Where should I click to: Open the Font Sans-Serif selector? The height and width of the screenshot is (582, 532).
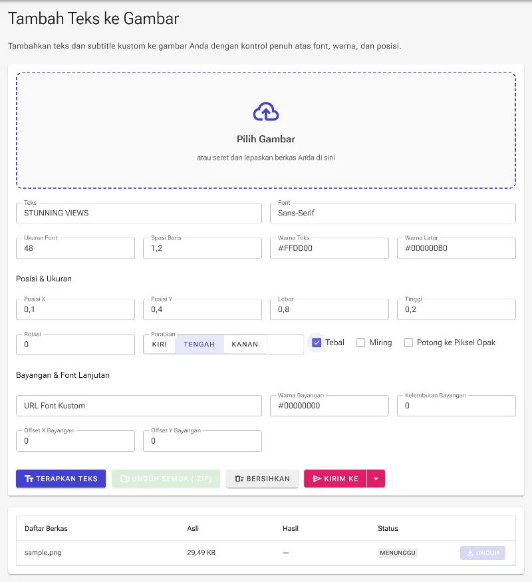coord(393,213)
